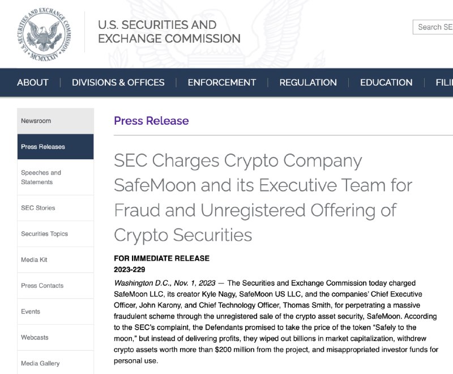Go to Webcasts page
This screenshot has width=453, height=374.
55,337
